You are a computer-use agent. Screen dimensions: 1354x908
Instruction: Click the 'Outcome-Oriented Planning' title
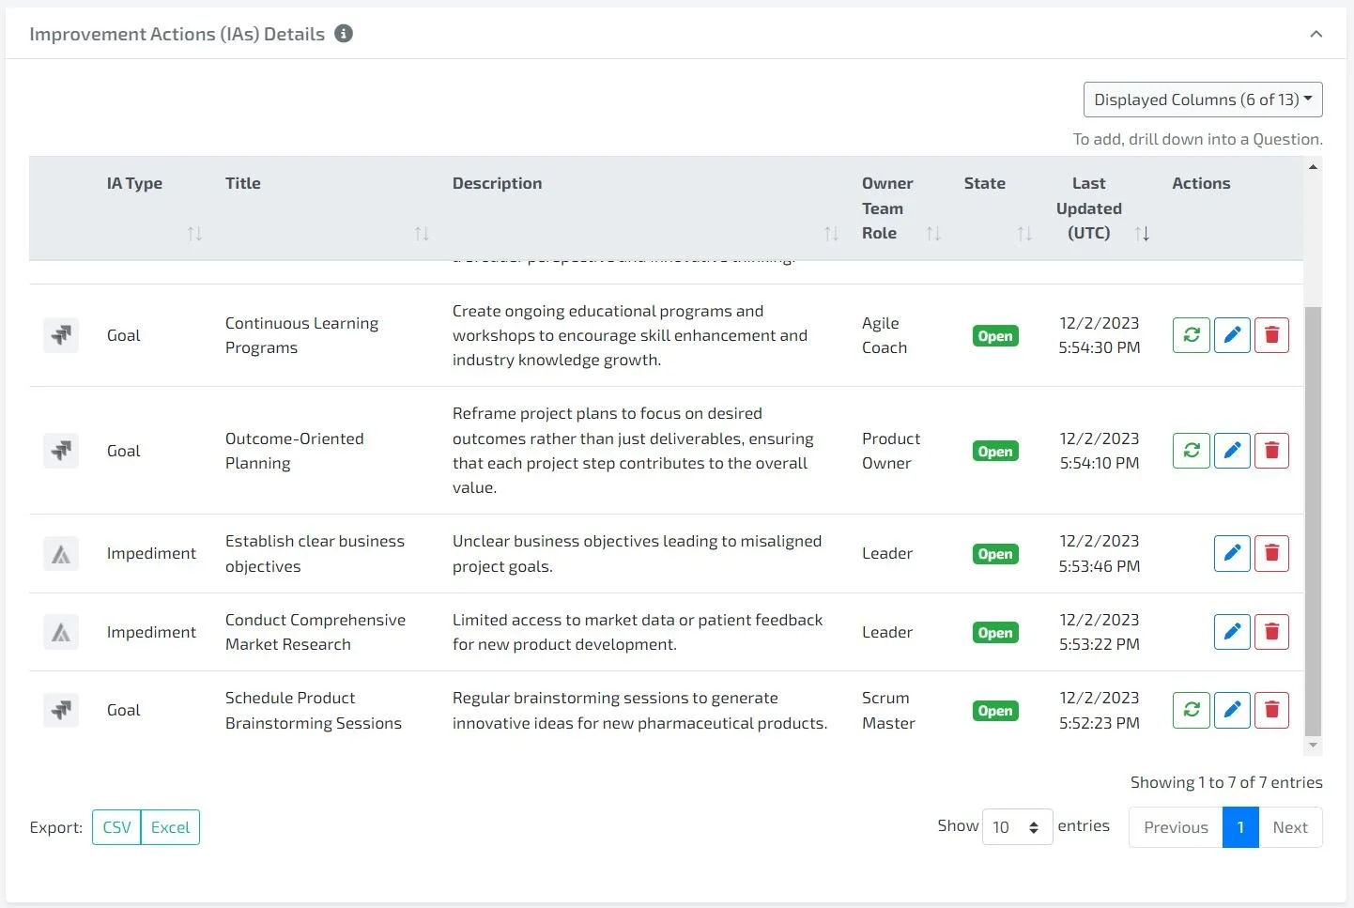click(x=294, y=451)
